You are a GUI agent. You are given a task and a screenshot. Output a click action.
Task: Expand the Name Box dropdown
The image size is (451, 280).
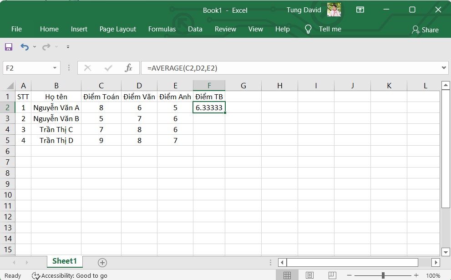pyautogui.click(x=55, y=68)
